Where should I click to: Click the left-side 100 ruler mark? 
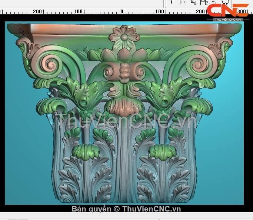(x=78, y=11)
